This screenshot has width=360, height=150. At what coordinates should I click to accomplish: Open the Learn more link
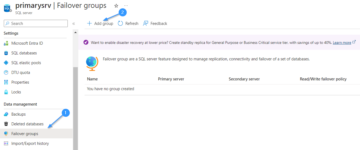(x=342, y=43)
